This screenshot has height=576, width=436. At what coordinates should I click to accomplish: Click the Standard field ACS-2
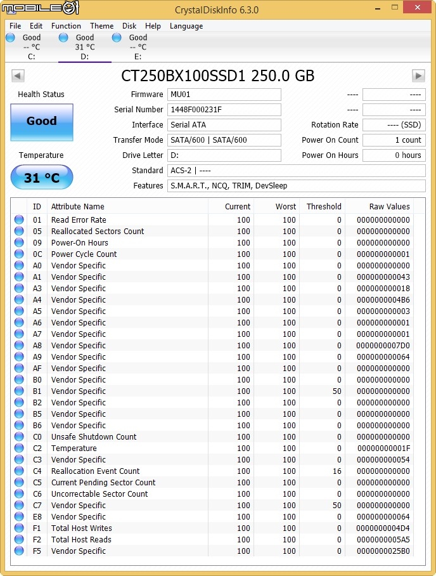click(x=297, y=171)
